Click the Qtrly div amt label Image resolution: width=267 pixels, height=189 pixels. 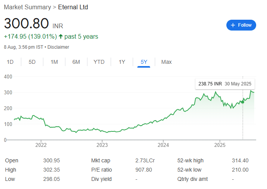192,179
